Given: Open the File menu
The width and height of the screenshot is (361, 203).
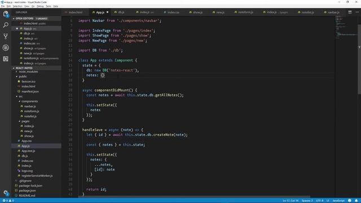Looking at the screenshot, I should click(x=3, y=6).
